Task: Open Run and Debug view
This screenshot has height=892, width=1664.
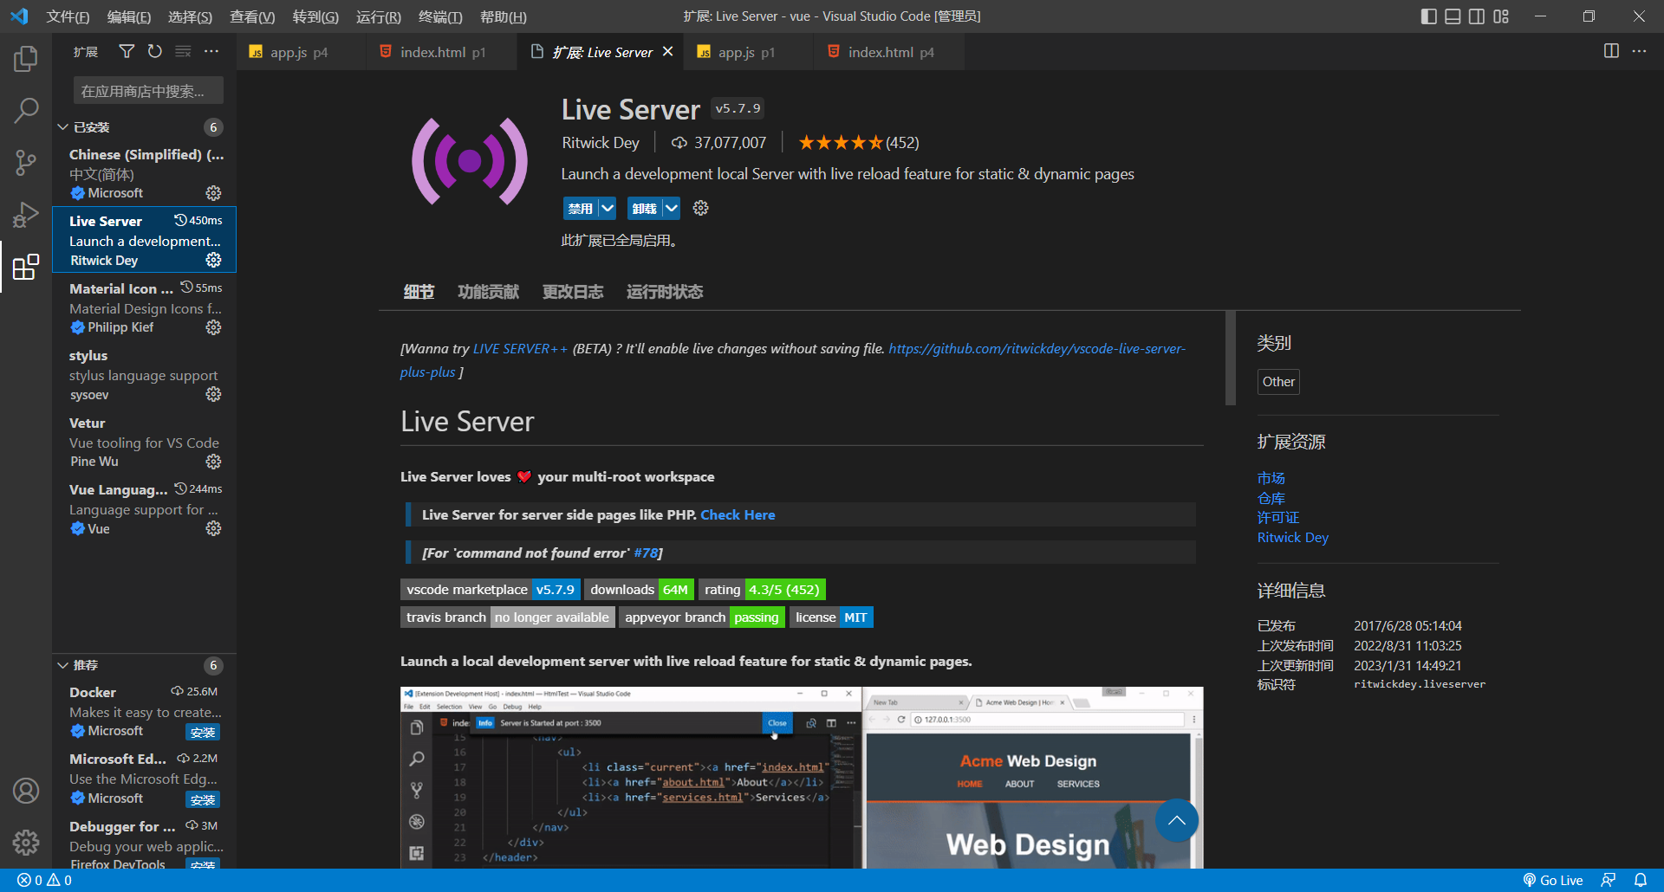Action: [x=26, y=214]
